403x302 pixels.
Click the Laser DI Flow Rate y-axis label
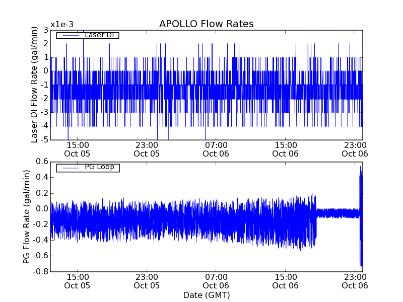click(34, 85)
